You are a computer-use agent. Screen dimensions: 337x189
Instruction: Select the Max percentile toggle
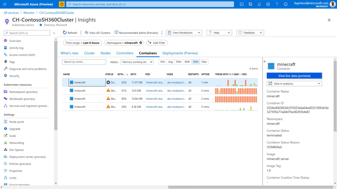point(204,62)
